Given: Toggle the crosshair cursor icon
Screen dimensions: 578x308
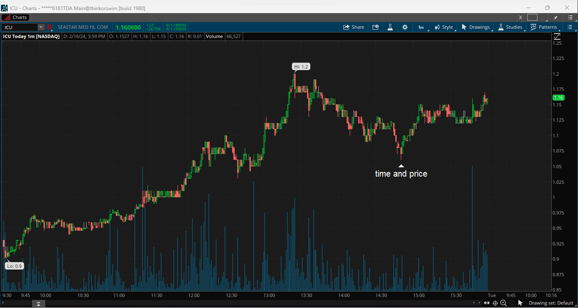Looking at the screenshot, I should pyautogui.click(x=495, y=303).
